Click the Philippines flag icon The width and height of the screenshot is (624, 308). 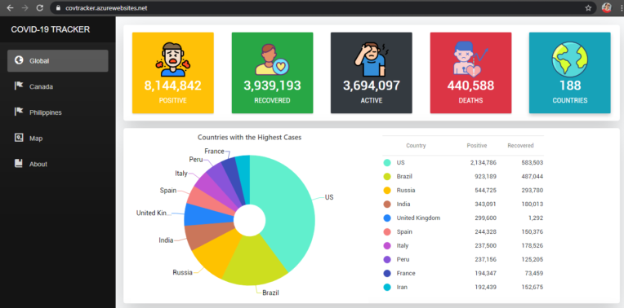[18, 112]
